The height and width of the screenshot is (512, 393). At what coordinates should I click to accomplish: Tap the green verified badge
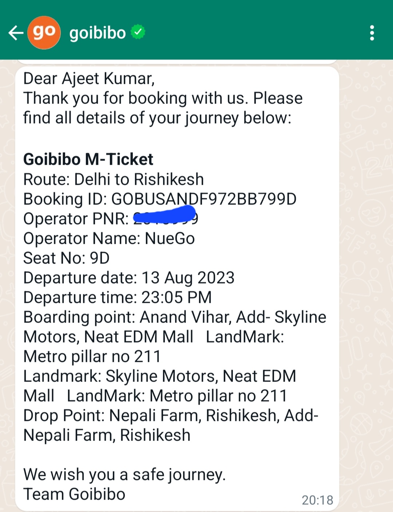138,32
